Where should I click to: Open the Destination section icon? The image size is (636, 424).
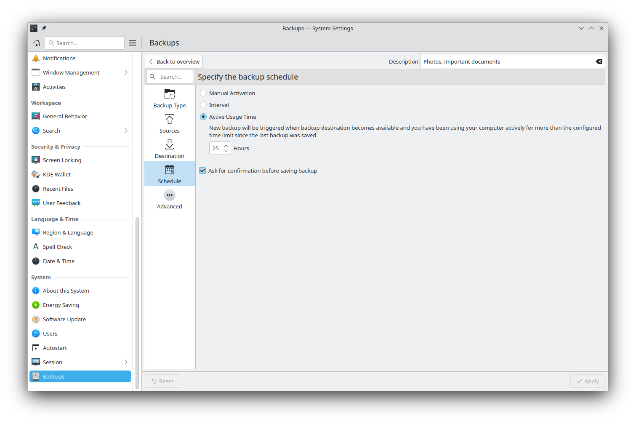(169, 145)
